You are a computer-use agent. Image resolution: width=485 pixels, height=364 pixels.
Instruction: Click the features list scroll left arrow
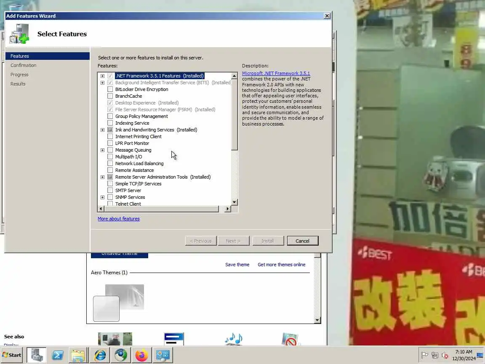click(101, 209)
